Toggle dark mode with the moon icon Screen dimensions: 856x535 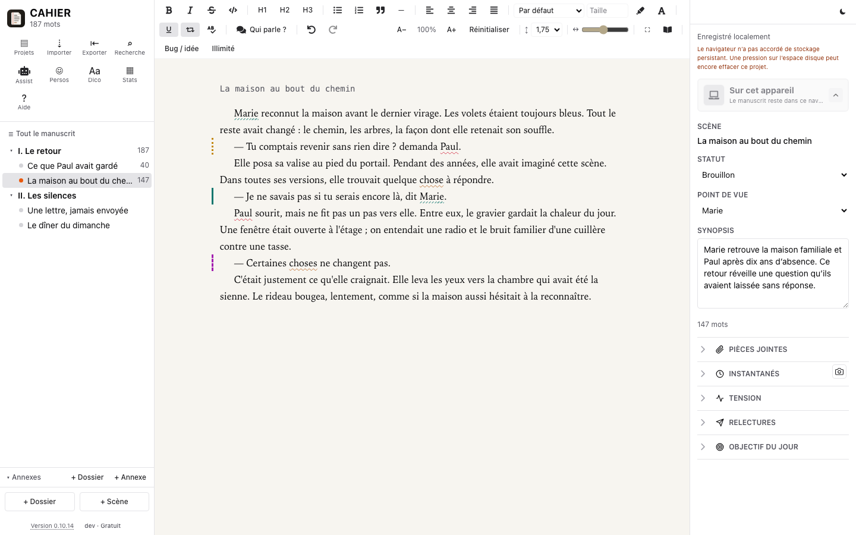[x=842, y=11]
